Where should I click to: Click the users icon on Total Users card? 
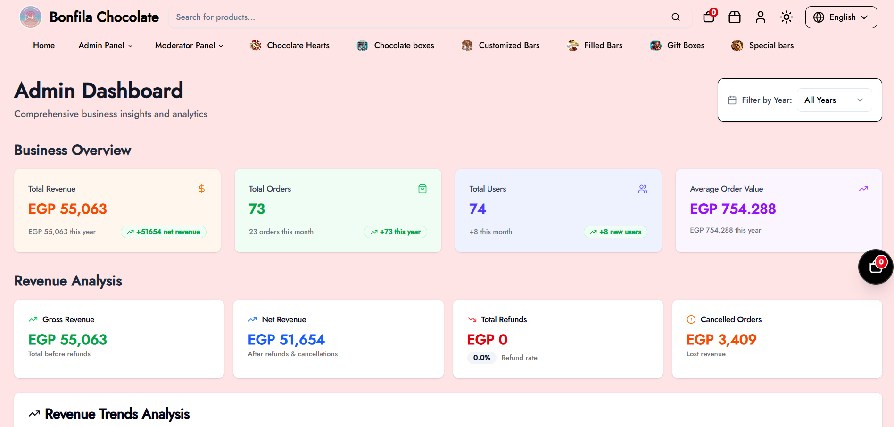click(x=643, y=189)
